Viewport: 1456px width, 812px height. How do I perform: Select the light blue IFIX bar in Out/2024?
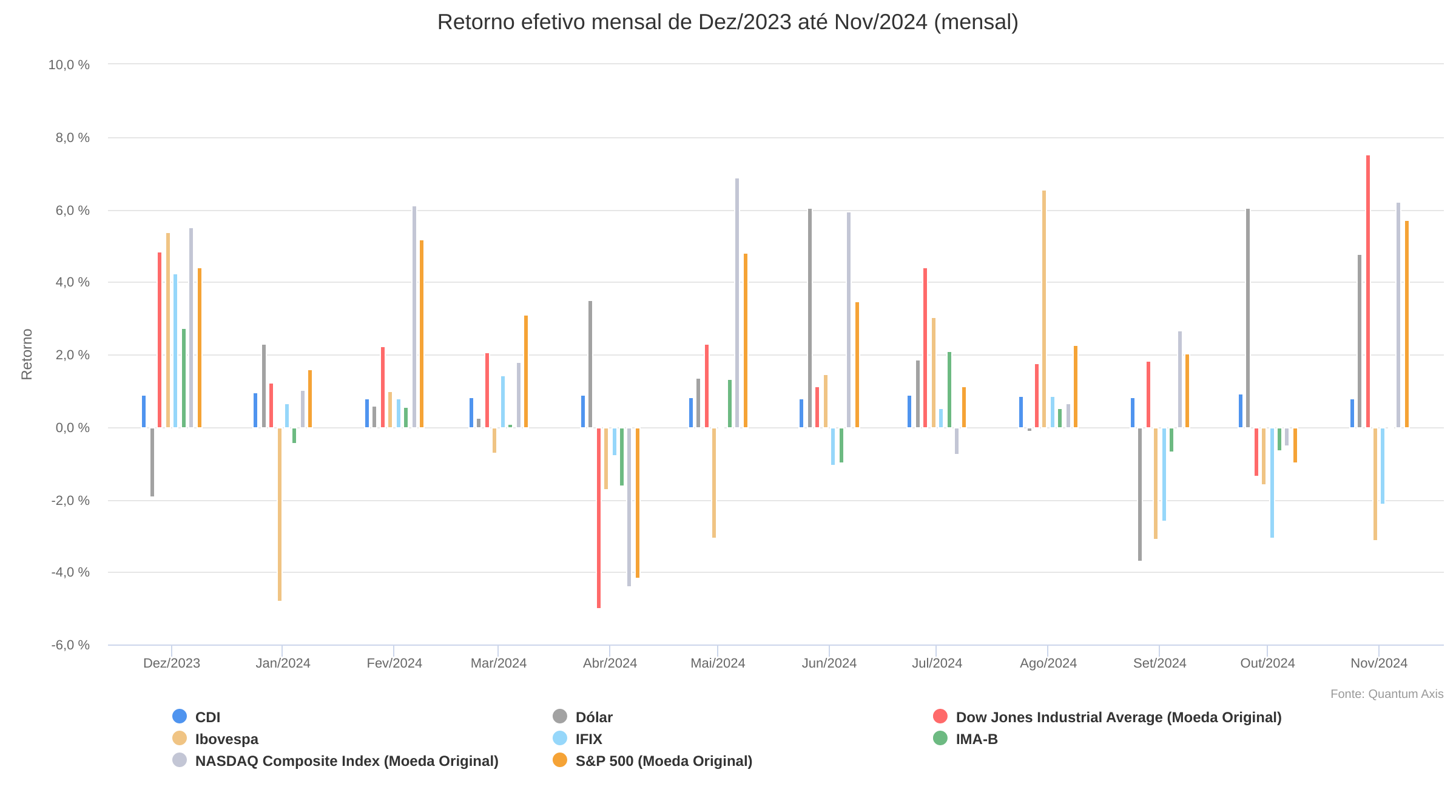[1272, 483]
